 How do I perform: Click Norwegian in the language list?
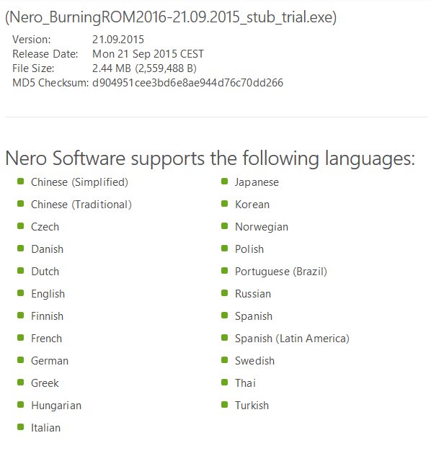tap(262, 227)
